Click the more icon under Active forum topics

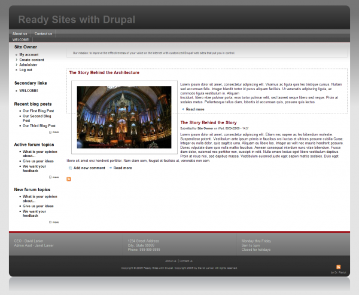(50, 177)
